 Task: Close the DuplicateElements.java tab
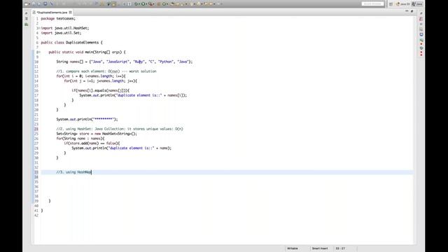point(70,13)
